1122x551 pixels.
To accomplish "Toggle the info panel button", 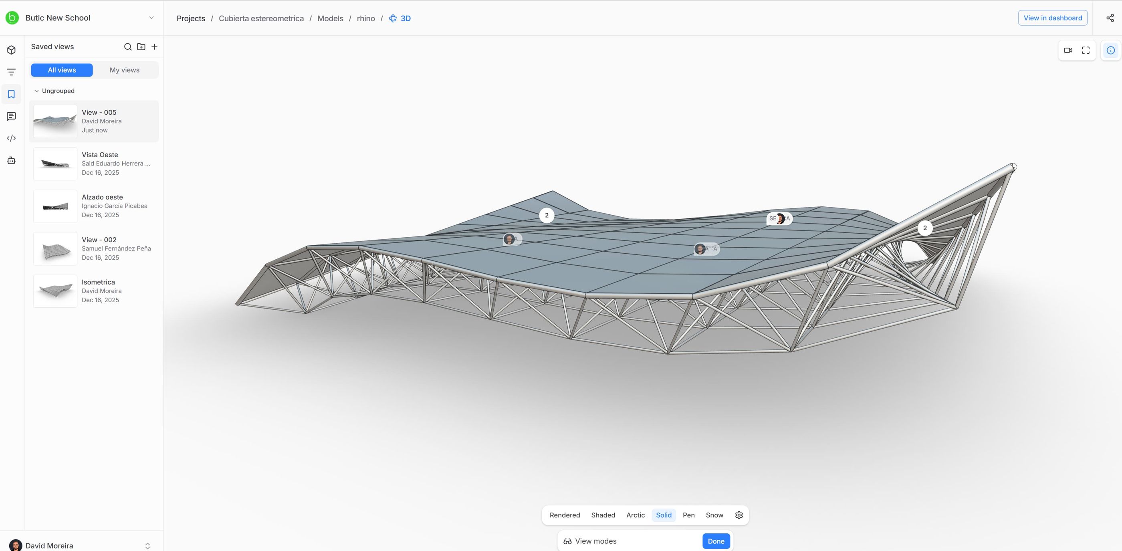I will click(1111, 50).
